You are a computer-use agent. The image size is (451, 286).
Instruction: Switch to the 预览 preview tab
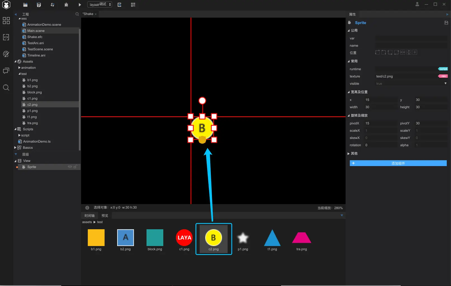coord(105,216)
